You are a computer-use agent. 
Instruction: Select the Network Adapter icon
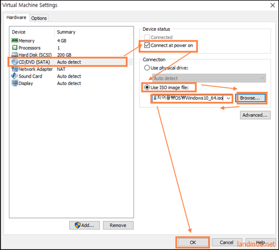[15, 69]
